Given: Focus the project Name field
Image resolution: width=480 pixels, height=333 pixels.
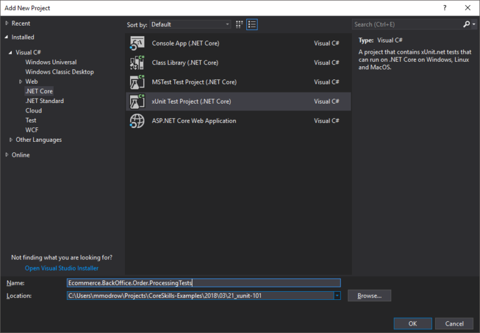Looking at the screenshot, I should click(204, 283).
